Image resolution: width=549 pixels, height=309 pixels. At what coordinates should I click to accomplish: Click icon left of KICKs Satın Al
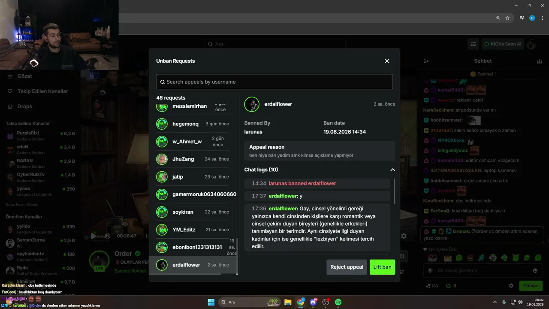pos(473,44)
